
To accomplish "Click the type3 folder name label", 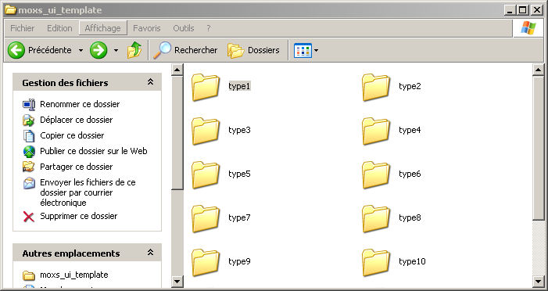I will pos(239,130).
